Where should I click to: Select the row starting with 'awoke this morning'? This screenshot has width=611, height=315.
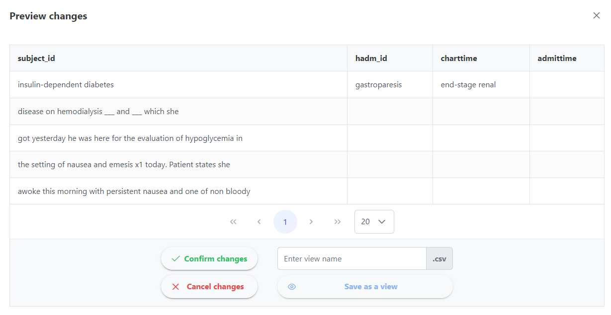[x=134, y=191]
